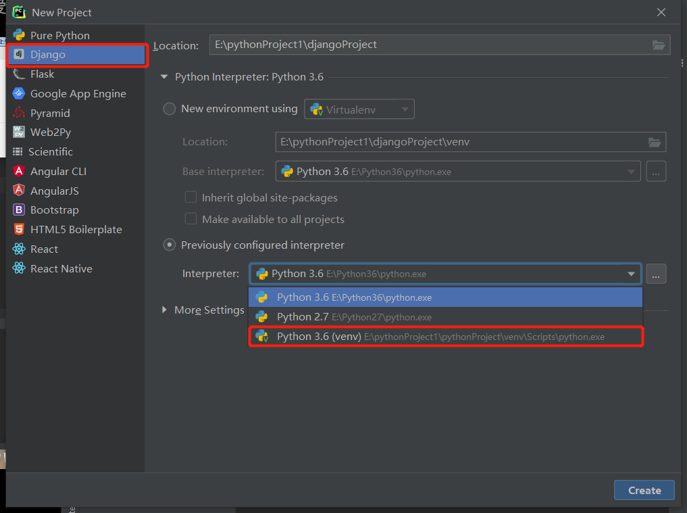Click Python icon in Interpreter combo box
Screen dimensions: 687x513
tap(262, 274)
